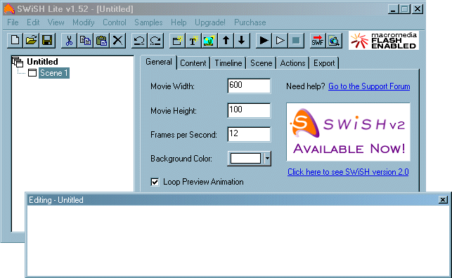Save the movie using the floppy icon

pyautogui.click(x=47, y=40)
